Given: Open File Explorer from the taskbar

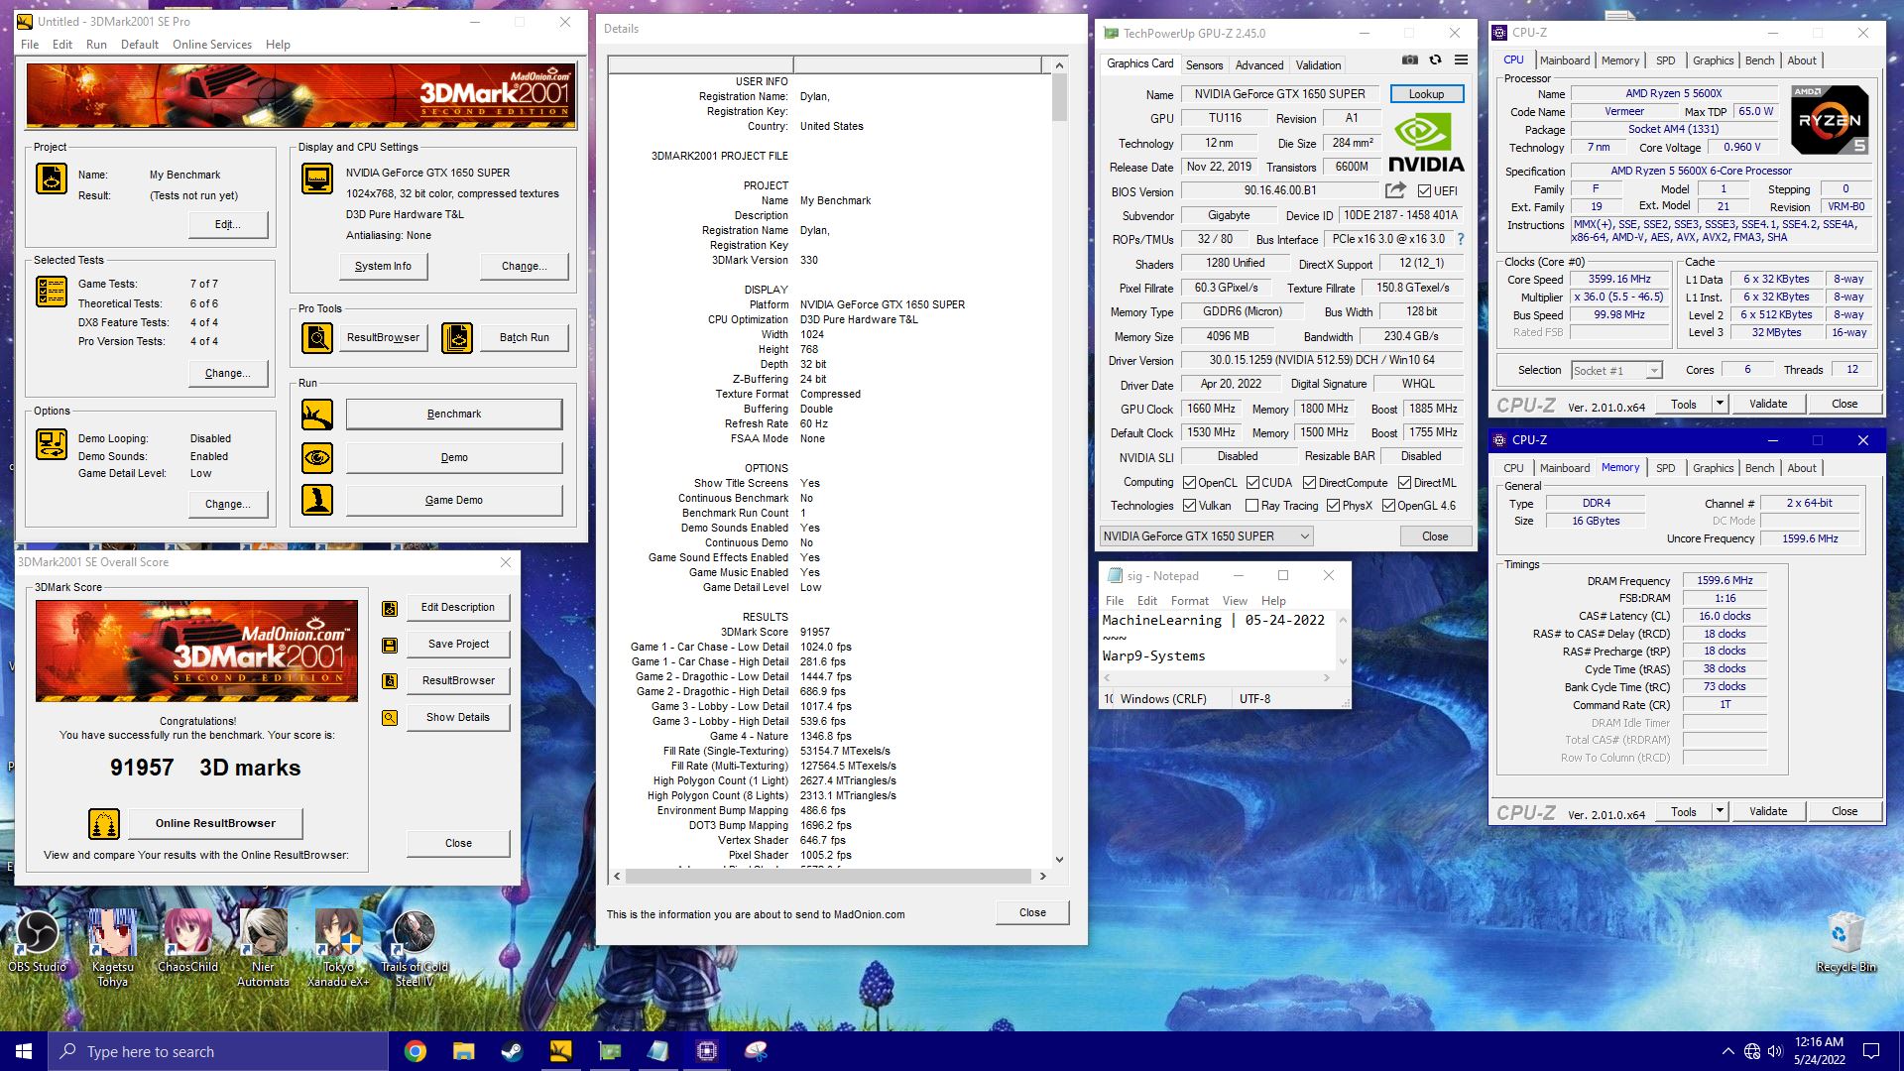Looking at the screenshot, I should pyautogui.click(x=463, y=1051).
